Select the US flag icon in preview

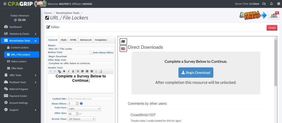(x=123, y=48)
